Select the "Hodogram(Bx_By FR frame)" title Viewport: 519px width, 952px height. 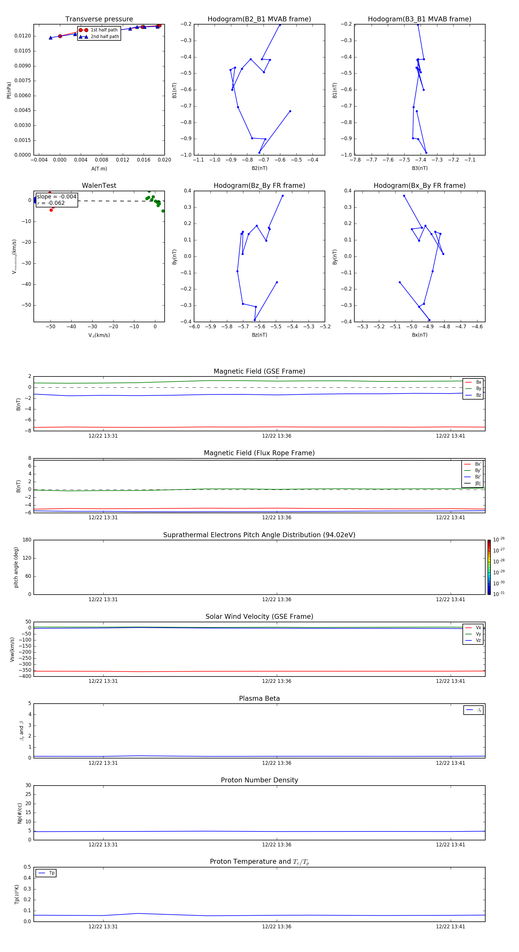click(420, 185)
